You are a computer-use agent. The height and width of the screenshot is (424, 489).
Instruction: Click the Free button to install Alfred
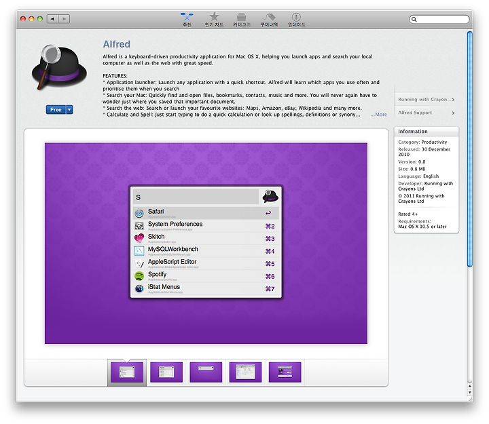coord(56,110)
